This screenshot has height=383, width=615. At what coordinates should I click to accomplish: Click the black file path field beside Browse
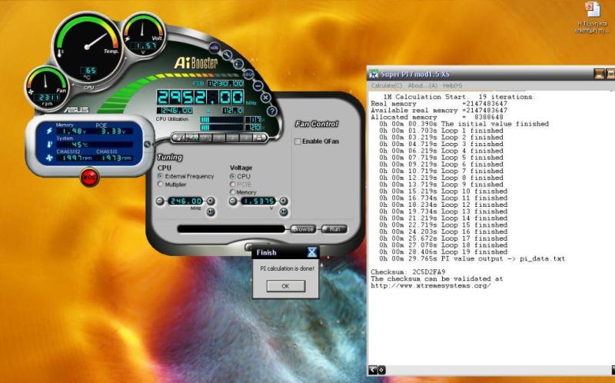(231, 228)
